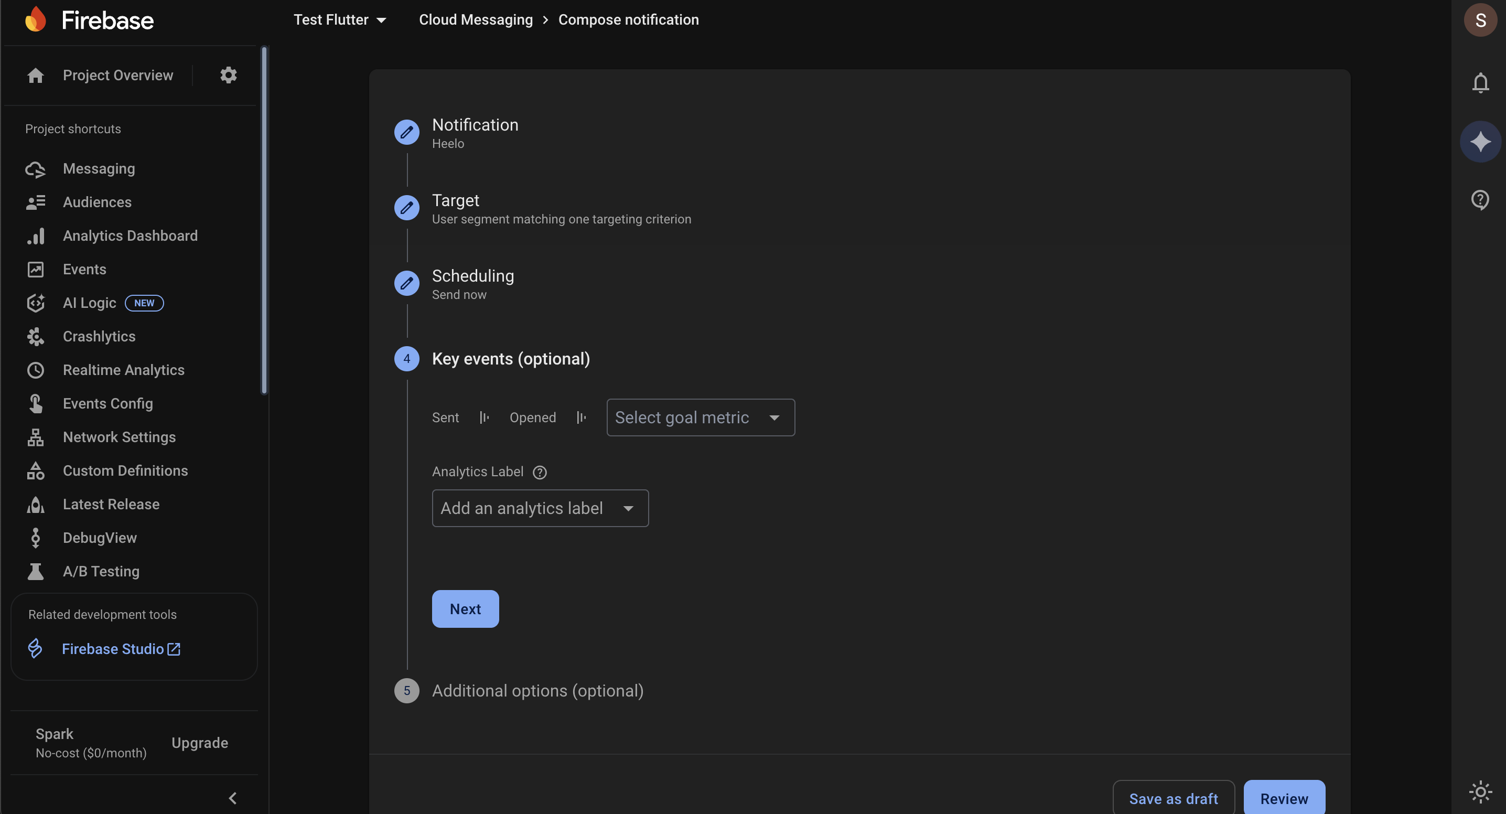
Task: Click the project settings gear icon
Action: (x=228, y=75)
